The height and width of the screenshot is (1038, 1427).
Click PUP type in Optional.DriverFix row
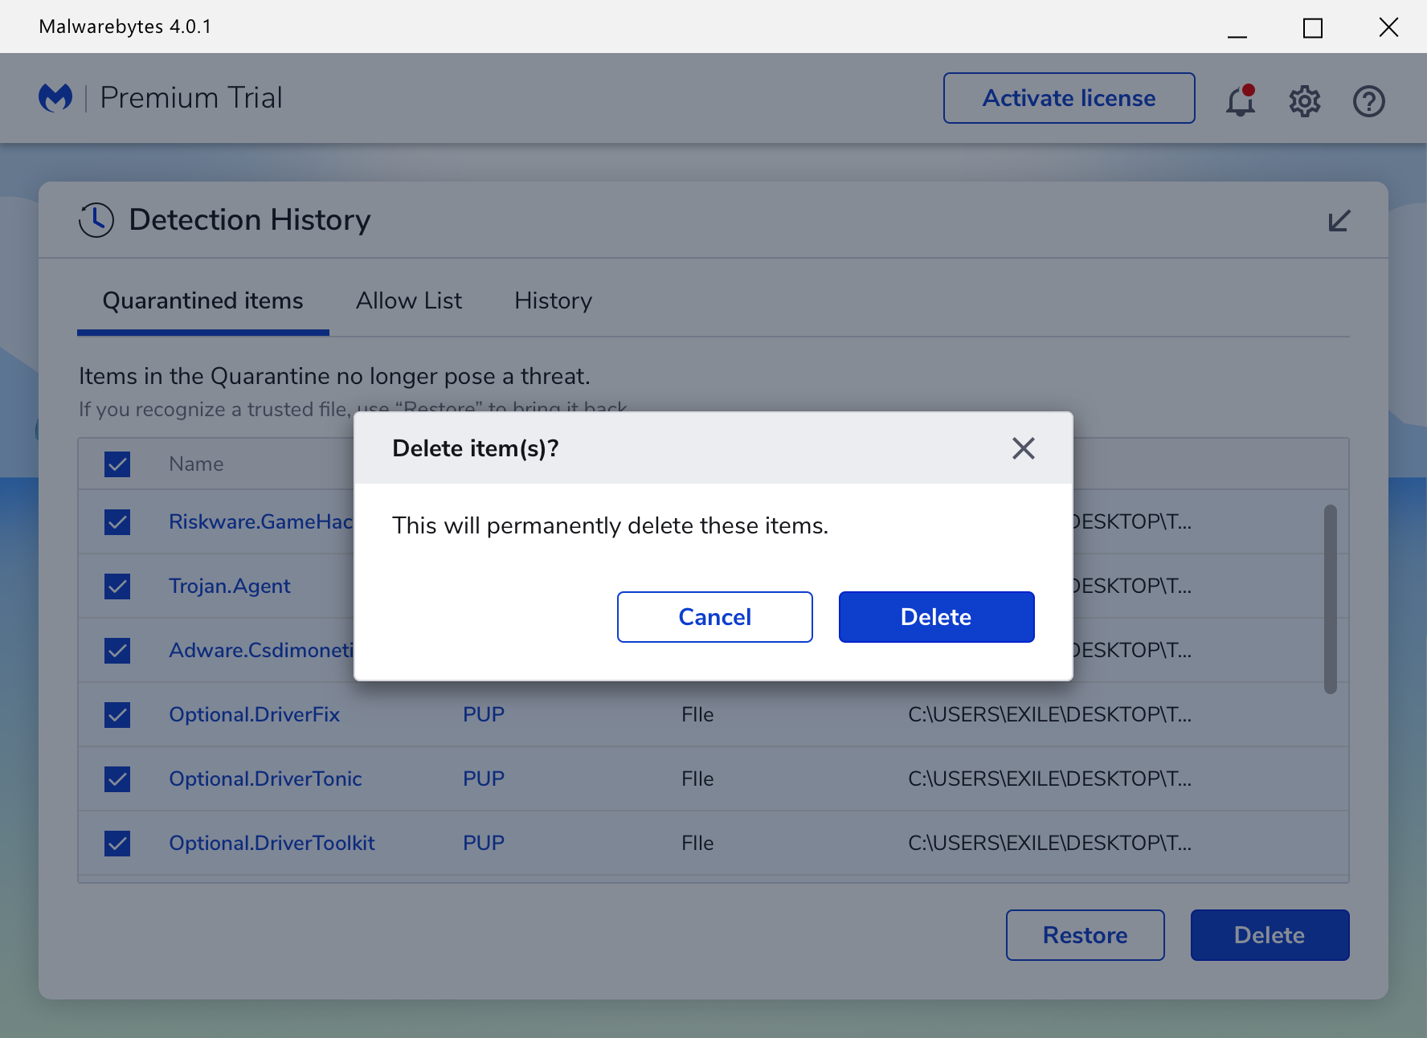click(484, 715)
